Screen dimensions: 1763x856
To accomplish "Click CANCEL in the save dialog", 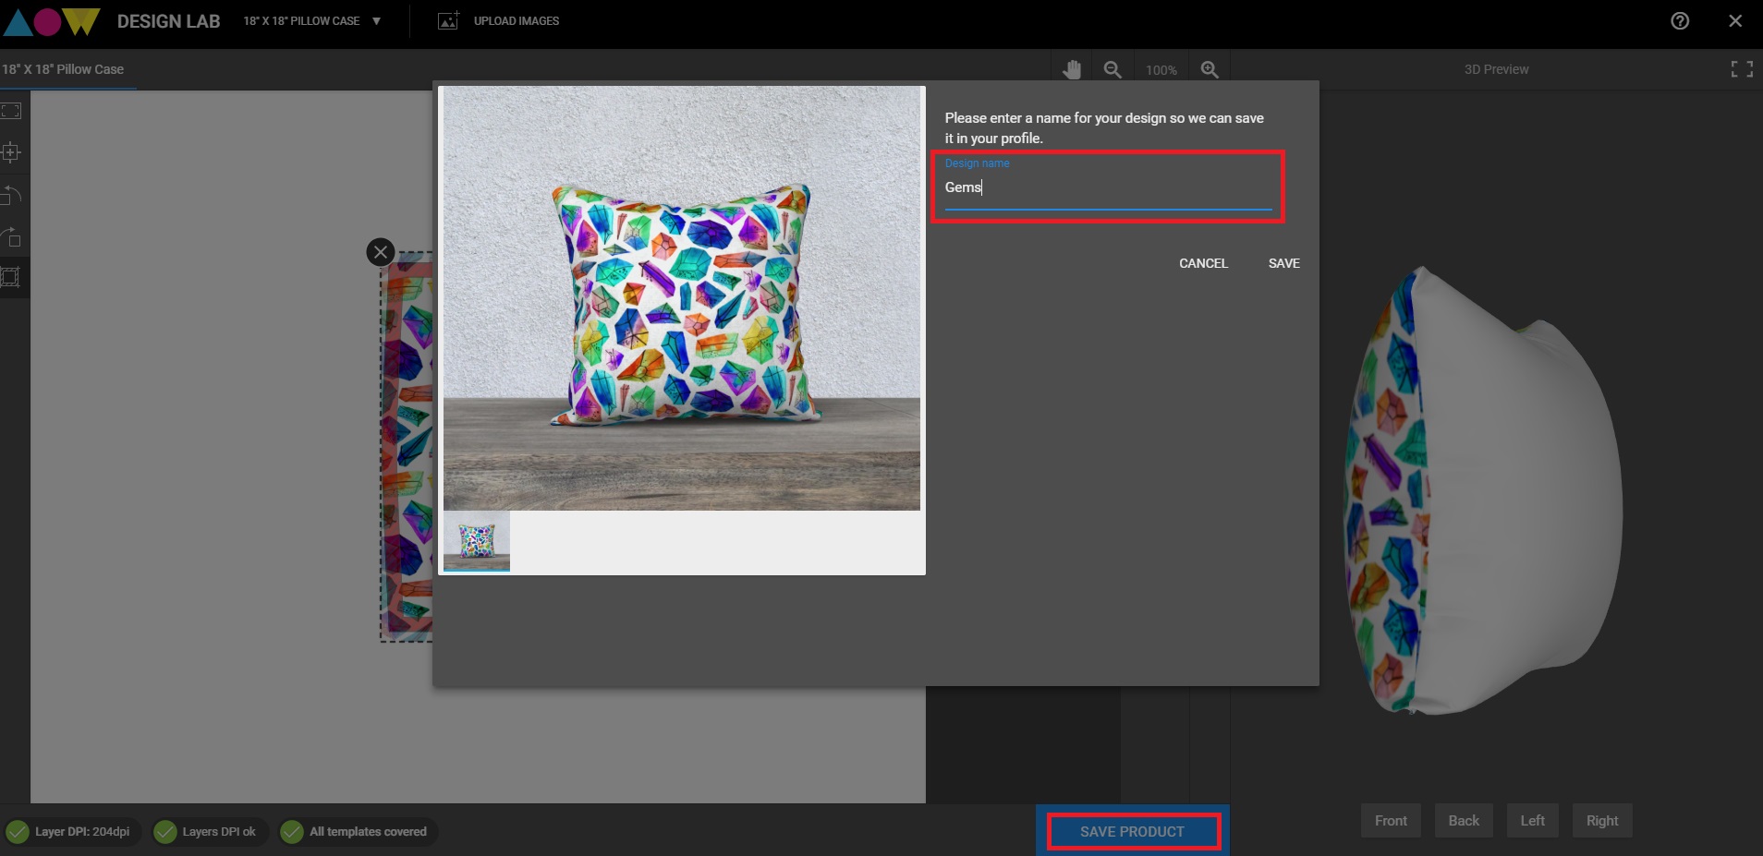I will click(1203, 263).
